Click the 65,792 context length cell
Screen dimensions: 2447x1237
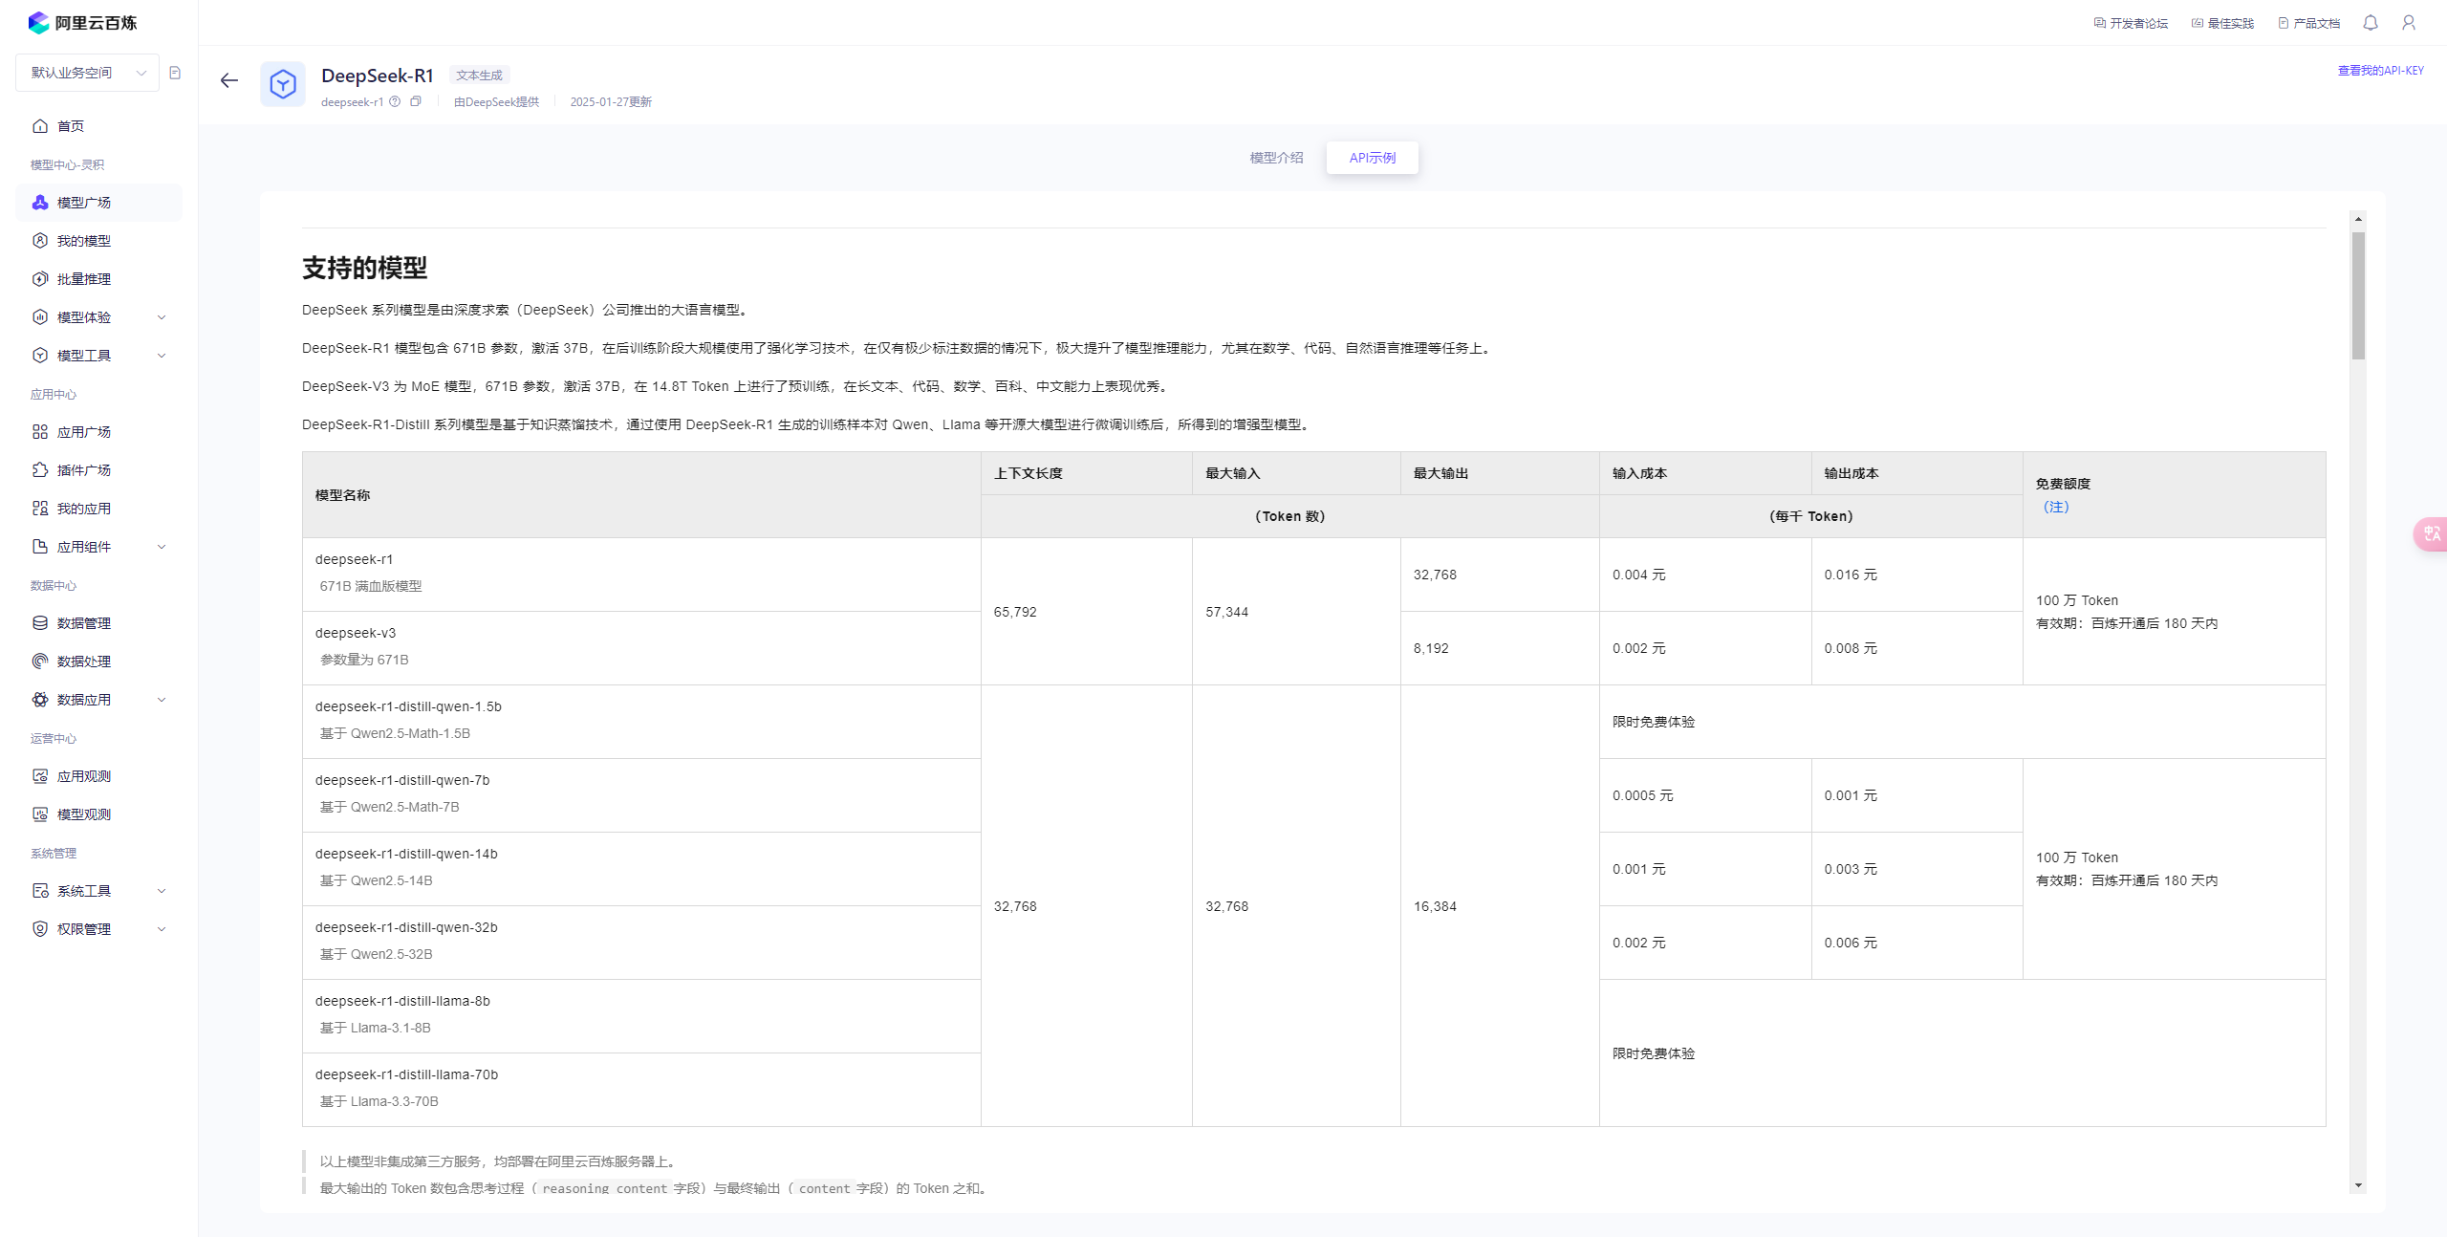coord(1086,611)
